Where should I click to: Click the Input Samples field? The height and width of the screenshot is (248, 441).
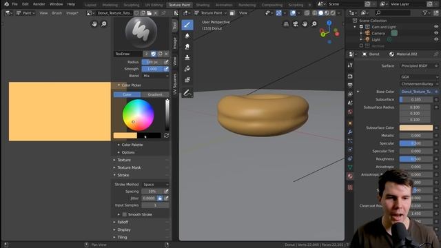pyautogui.click(x=155, y=205)
